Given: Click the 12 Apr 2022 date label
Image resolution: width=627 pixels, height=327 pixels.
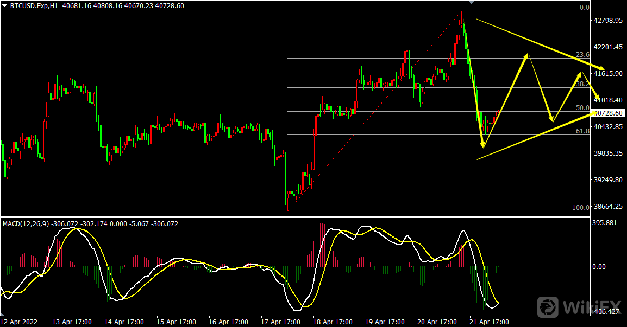Looking at the screenshot, I should 19,322.
